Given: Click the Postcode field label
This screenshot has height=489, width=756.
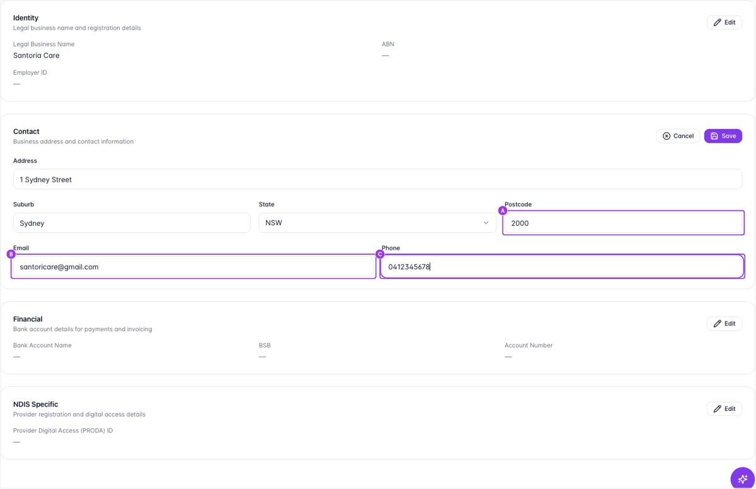Looking at the screenshot, I should (x=518, y=205).
